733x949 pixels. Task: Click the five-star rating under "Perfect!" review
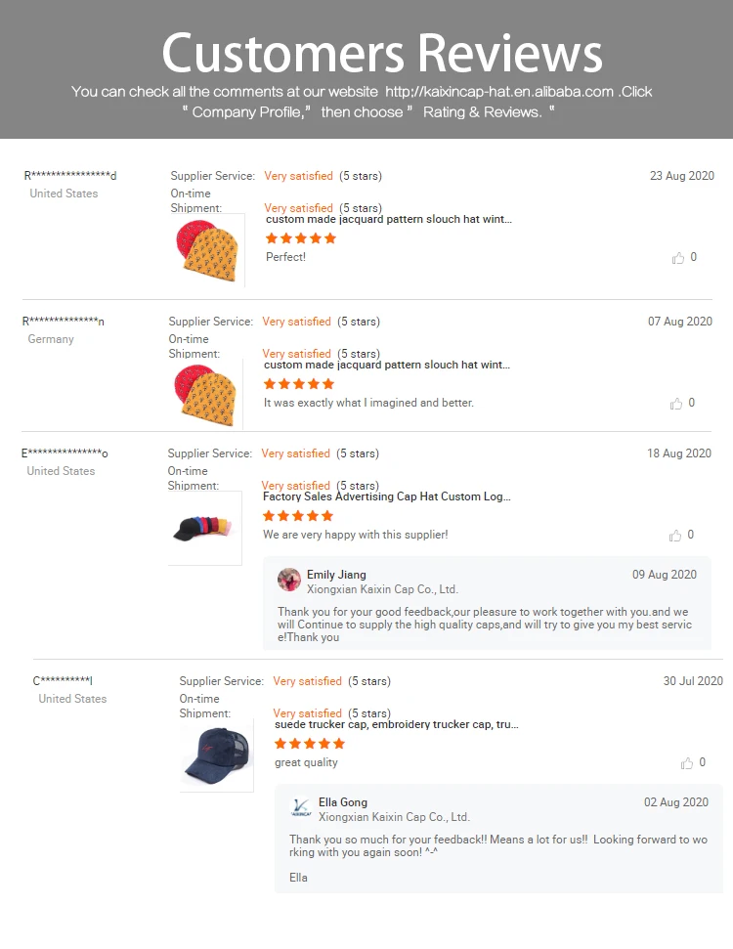[x=301, y=238]
